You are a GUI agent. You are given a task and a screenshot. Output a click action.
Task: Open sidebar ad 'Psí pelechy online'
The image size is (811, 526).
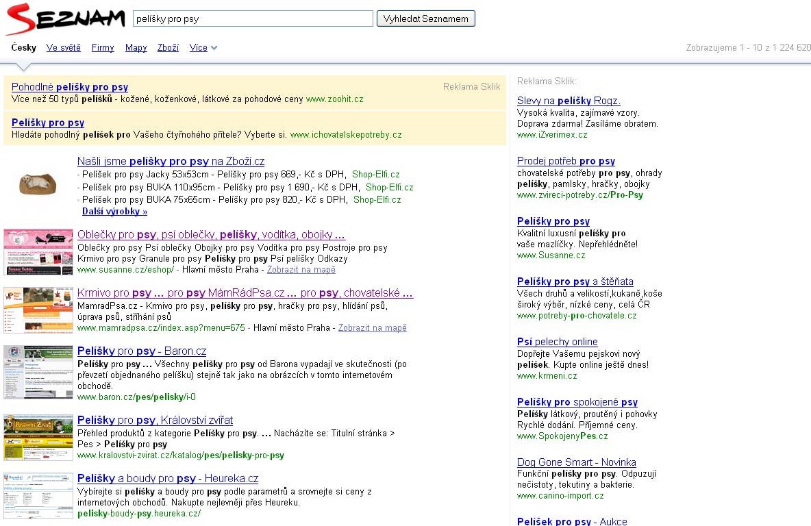tap(557, 342)
